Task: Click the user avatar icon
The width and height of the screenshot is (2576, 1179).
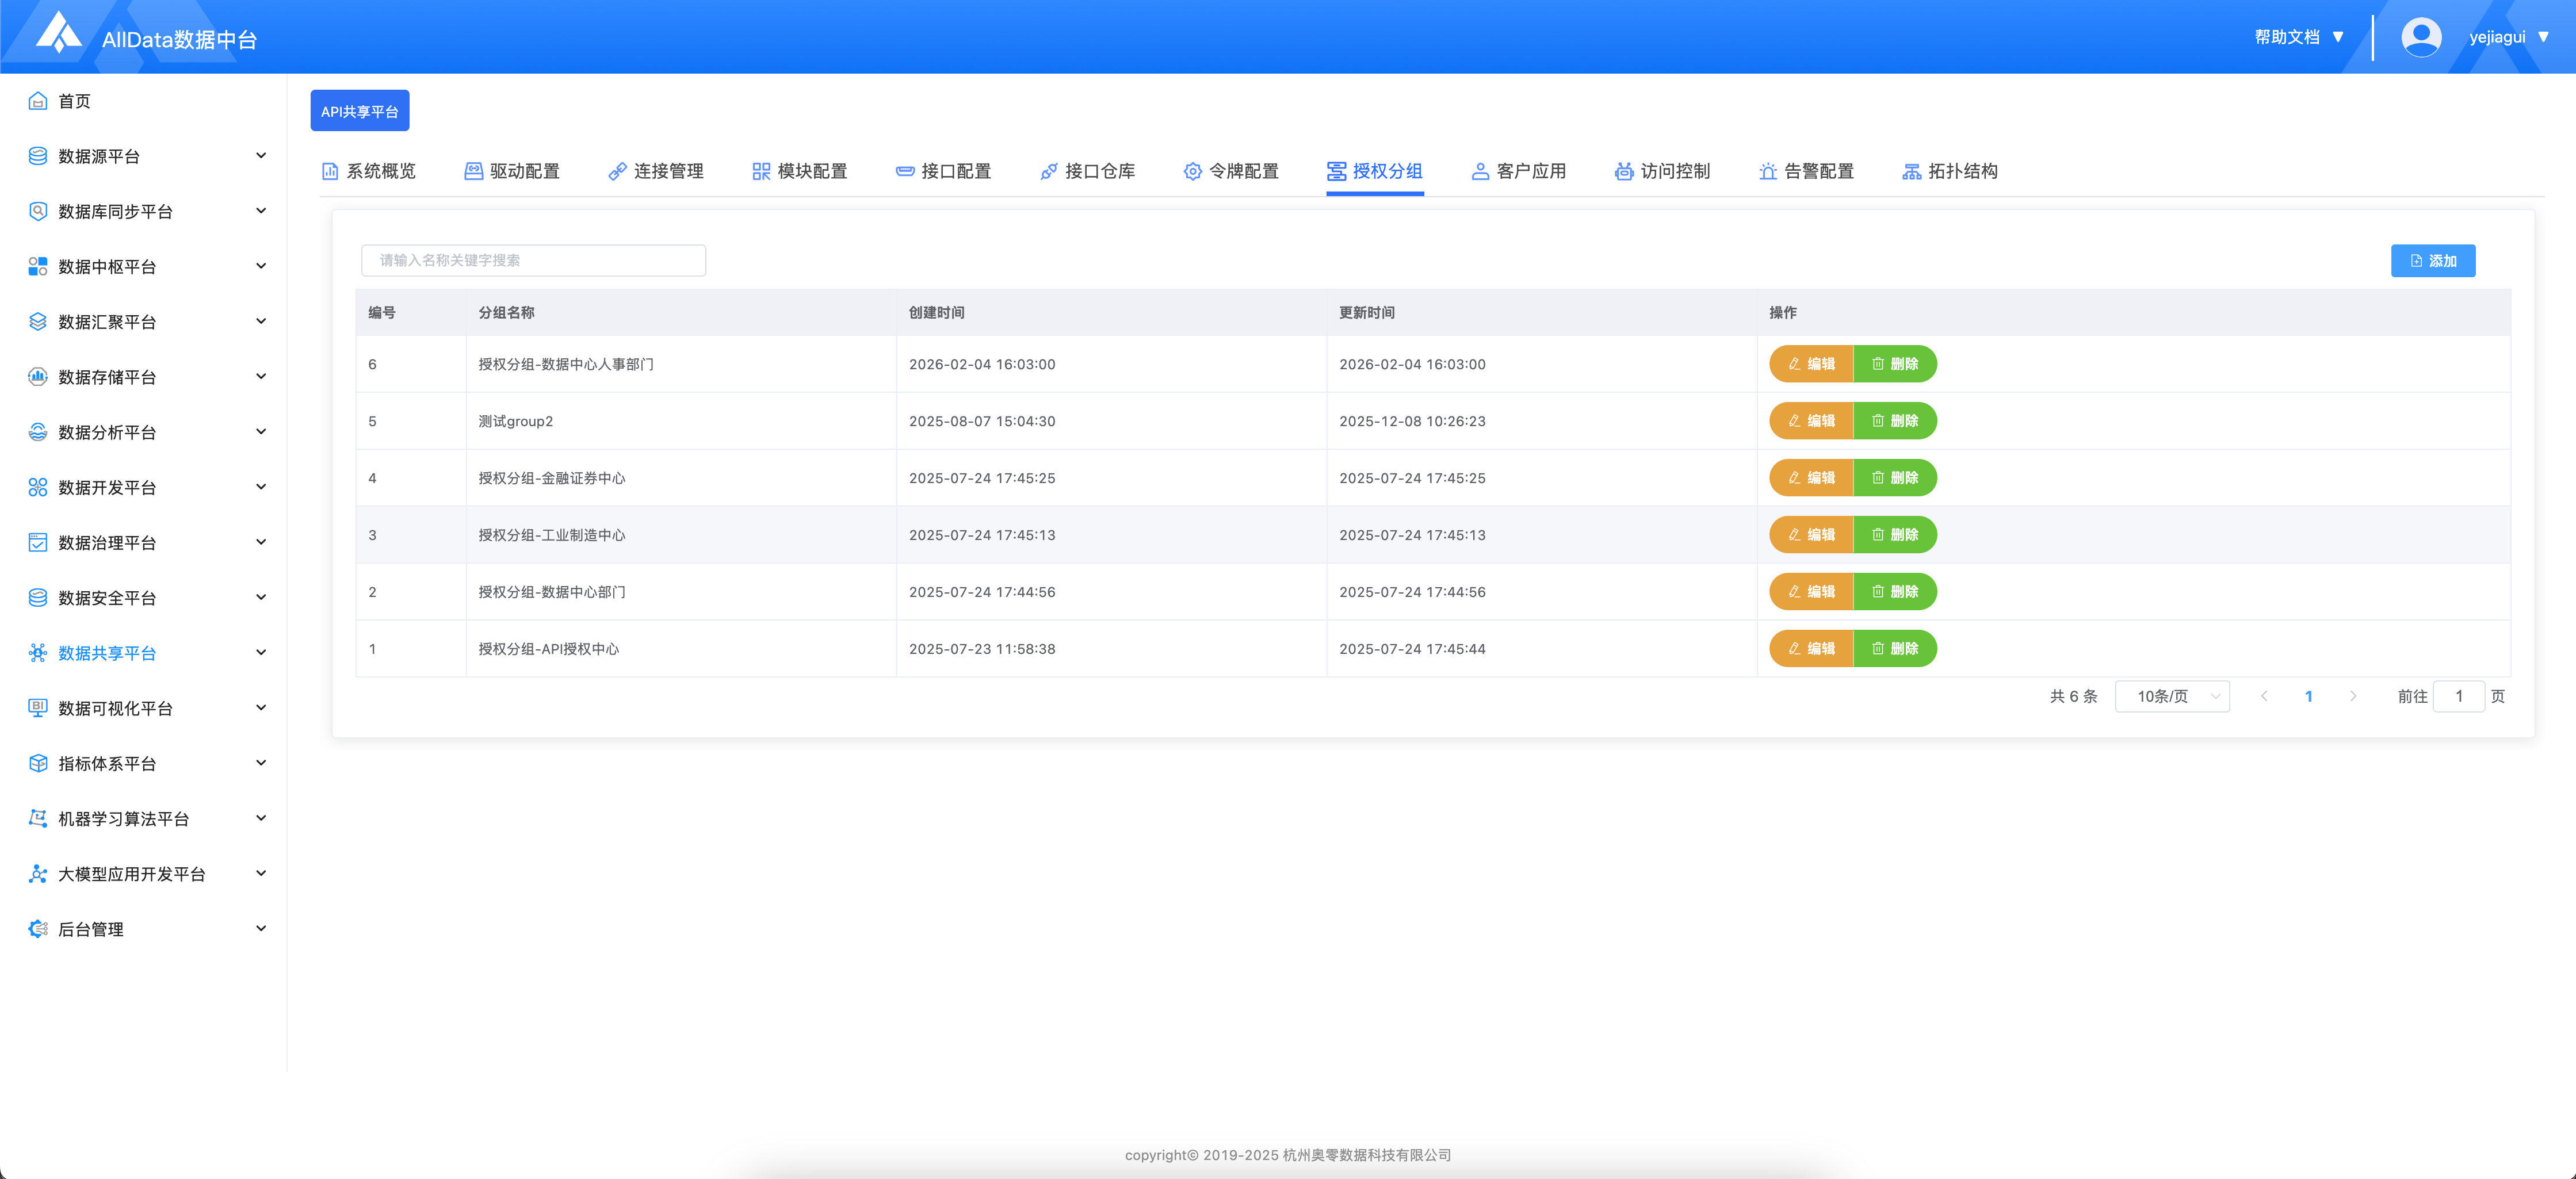Action: pos(2420,37)
